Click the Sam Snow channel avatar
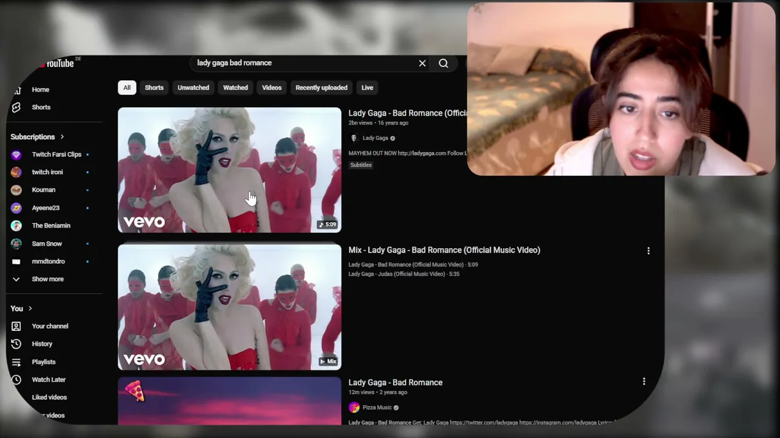Image resolution: width=780 pixels, height=438 pixels. (16, 243)
